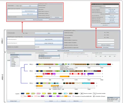
Task: Click the wide RUN ModuleOrganizer button in main panel
Action: tap(63, 51)
